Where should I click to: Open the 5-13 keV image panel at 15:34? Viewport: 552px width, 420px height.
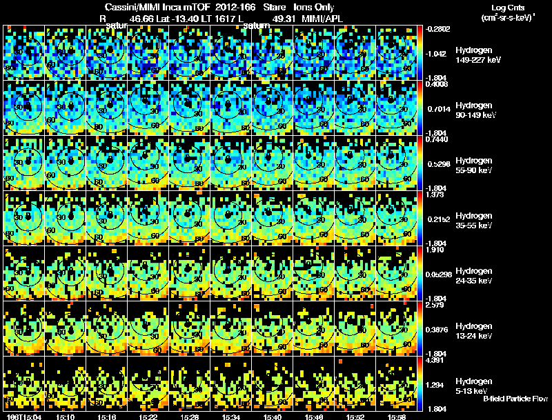click(x=231, y=384)
